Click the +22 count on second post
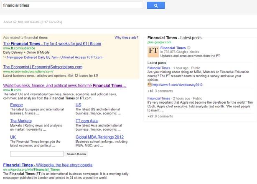The height and width of the screenshot is (184, 257). (150, 116)
